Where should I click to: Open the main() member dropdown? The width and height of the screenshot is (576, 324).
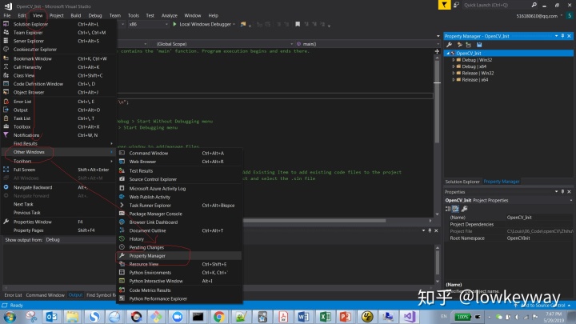[367, 44]
